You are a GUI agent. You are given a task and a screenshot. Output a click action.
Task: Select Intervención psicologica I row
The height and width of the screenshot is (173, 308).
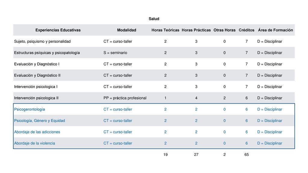154,87
